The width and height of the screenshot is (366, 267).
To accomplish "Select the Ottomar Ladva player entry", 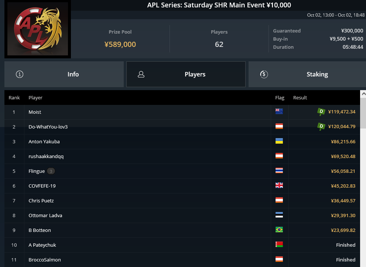I will [x=182, y=215].
